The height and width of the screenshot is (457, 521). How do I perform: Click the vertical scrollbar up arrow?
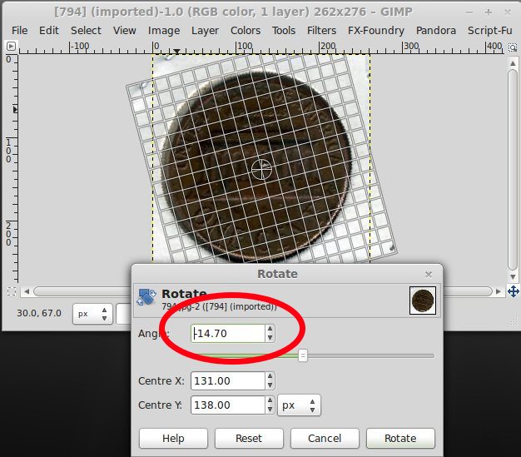pos(513,63)
